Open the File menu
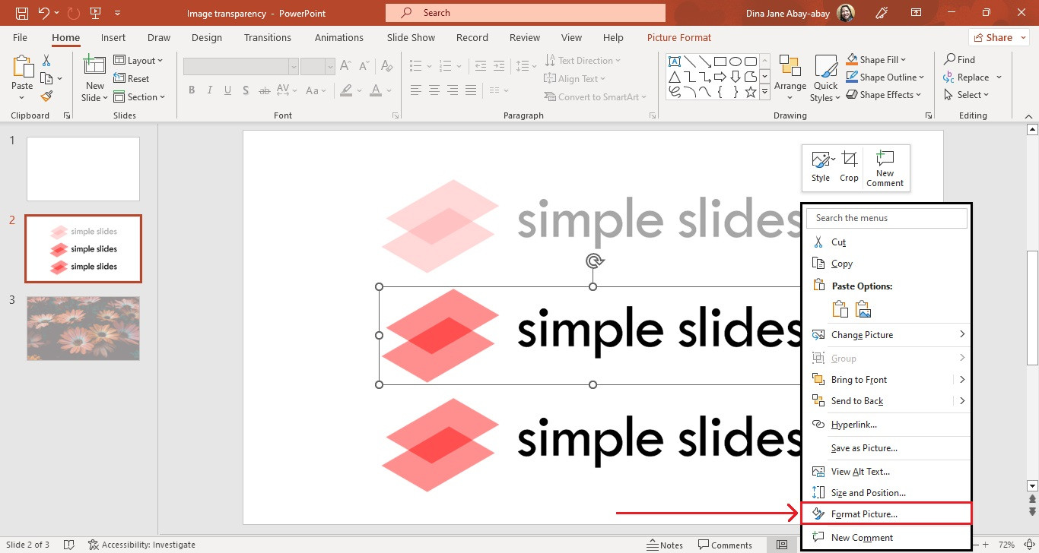The width and height of the screenshot is (1039, 553). (20, 37)
